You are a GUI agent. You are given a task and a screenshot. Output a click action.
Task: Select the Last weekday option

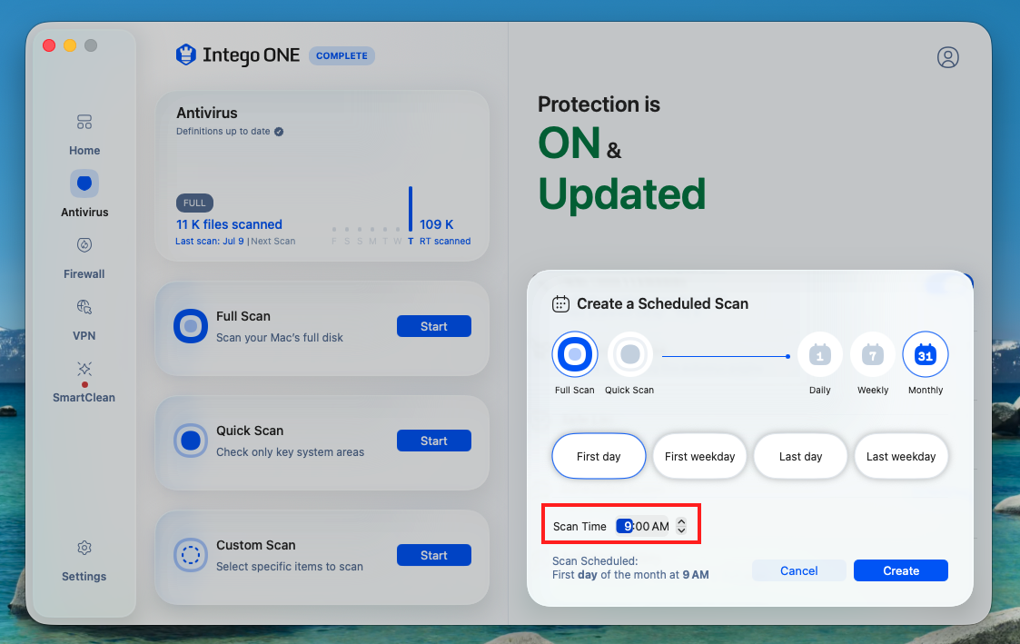point(901,456)
